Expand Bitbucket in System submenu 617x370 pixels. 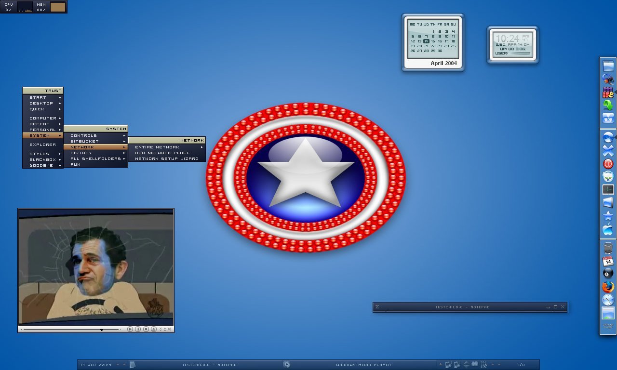tap(96, 141)
